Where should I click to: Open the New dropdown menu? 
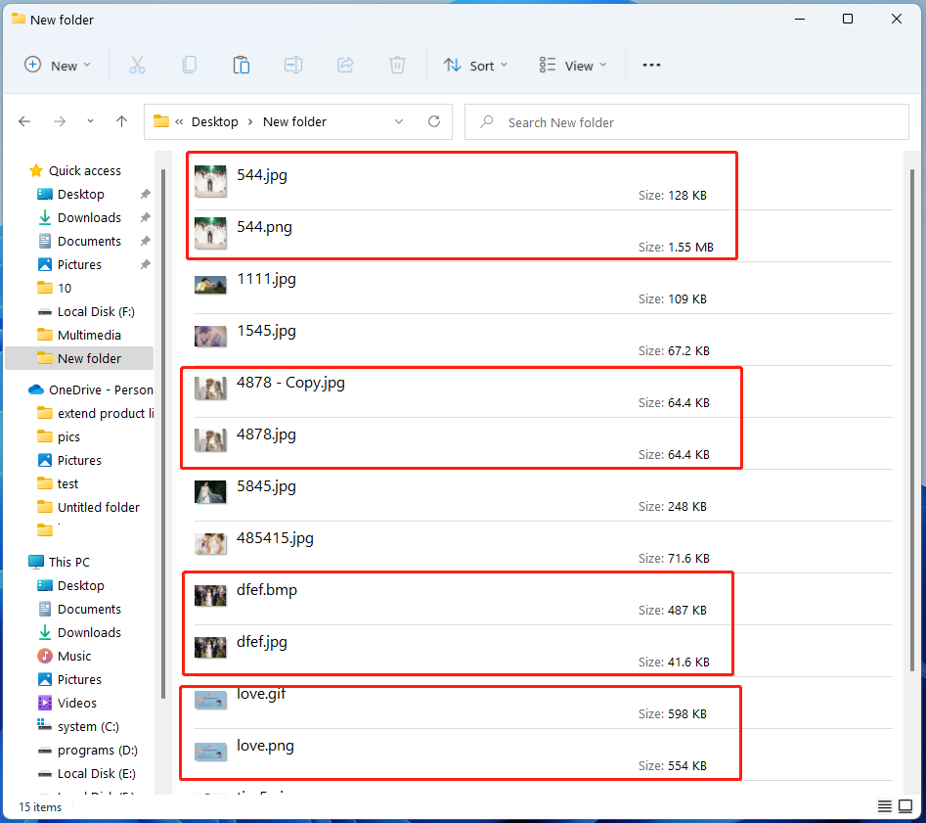tap(58, 66)
